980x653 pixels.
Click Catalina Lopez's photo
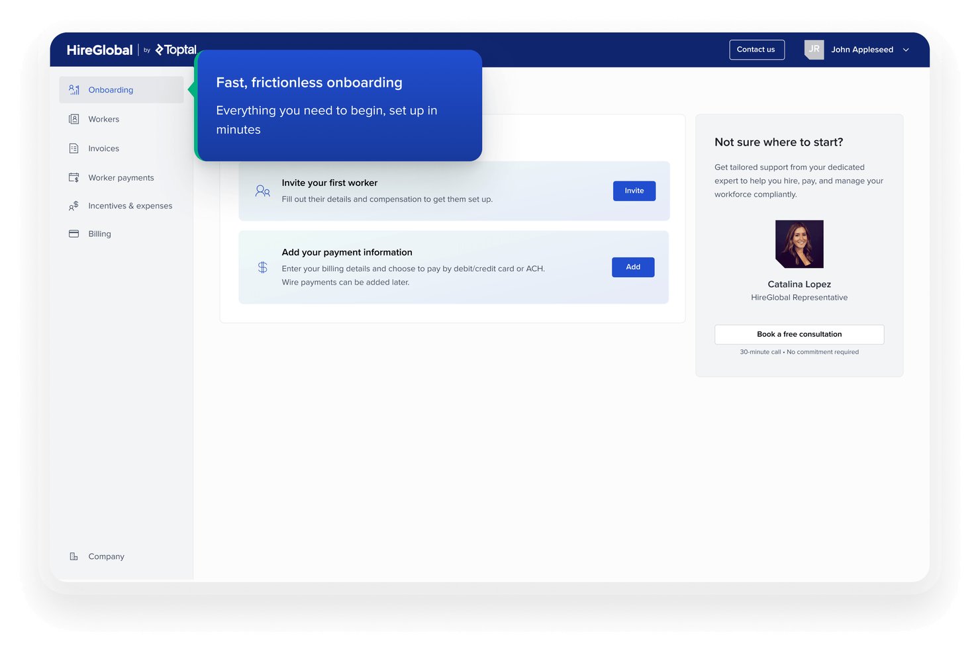pos(799,244)
